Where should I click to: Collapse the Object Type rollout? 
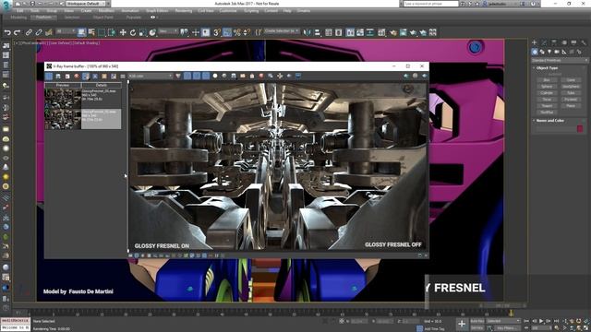tap(547, 68)
